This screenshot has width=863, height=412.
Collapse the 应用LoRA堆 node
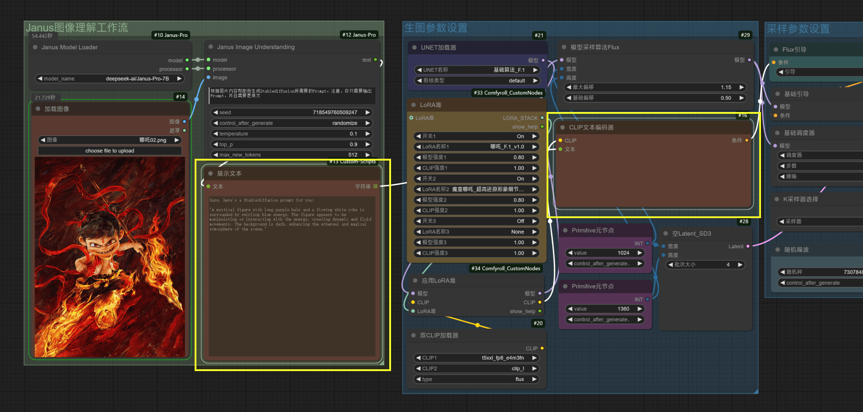tap(415, 281)
